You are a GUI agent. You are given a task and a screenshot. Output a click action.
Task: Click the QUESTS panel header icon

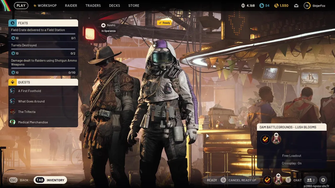tap(12, 82)
